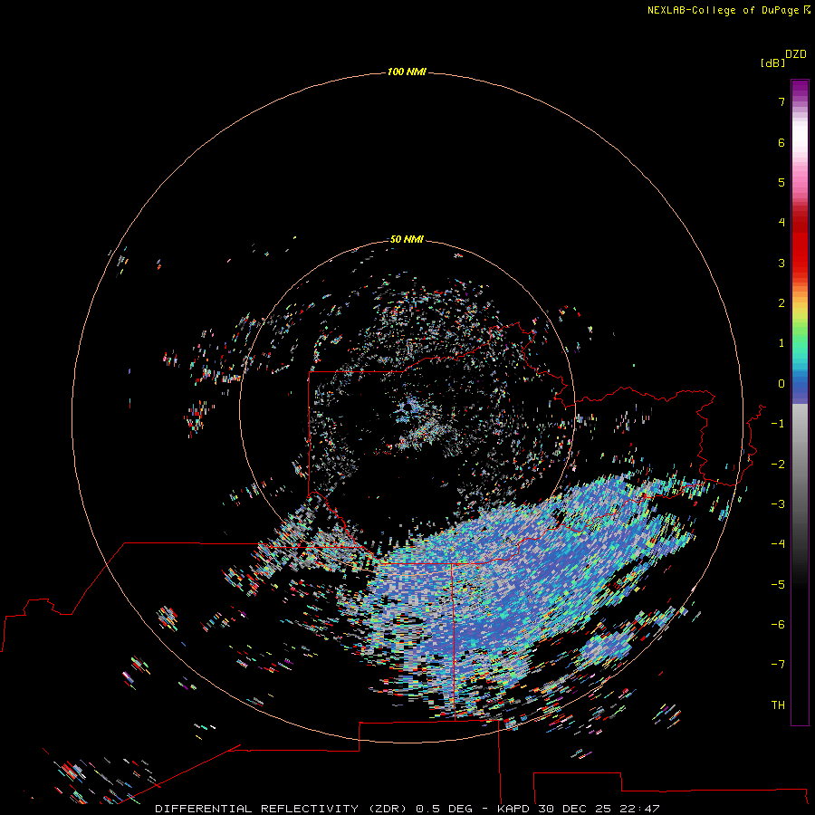Click the 50 NMI range ring label
Image resolution: width=815 pixels, height=815 pixels.
[x=407, y=239]
